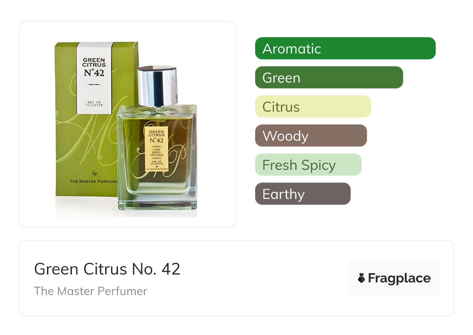Screen dimensions: 473x335
Task: Click the silver bottle cap
Action: coord(157,86)
